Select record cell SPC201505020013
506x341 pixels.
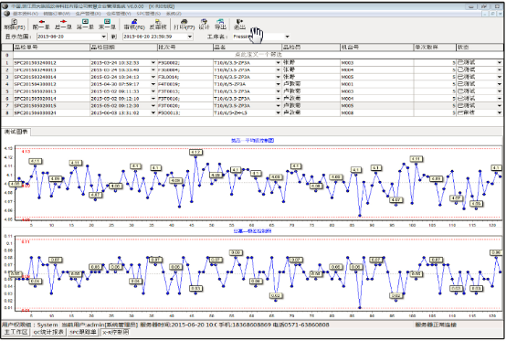pyautogui.click(x=51, y=91)
